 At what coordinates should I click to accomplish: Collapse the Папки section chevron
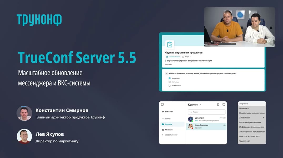click(x=163, y=119)
